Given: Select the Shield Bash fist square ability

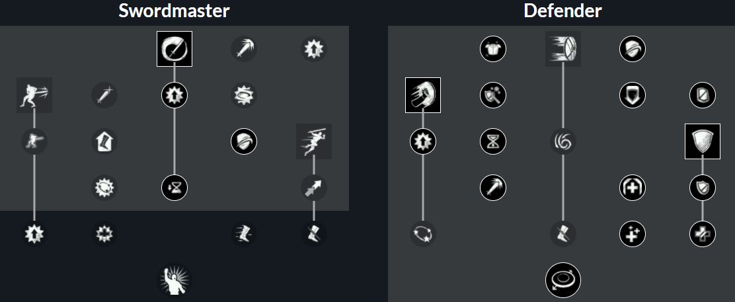Looking at the screenshot, I should (x=423, y=95).
